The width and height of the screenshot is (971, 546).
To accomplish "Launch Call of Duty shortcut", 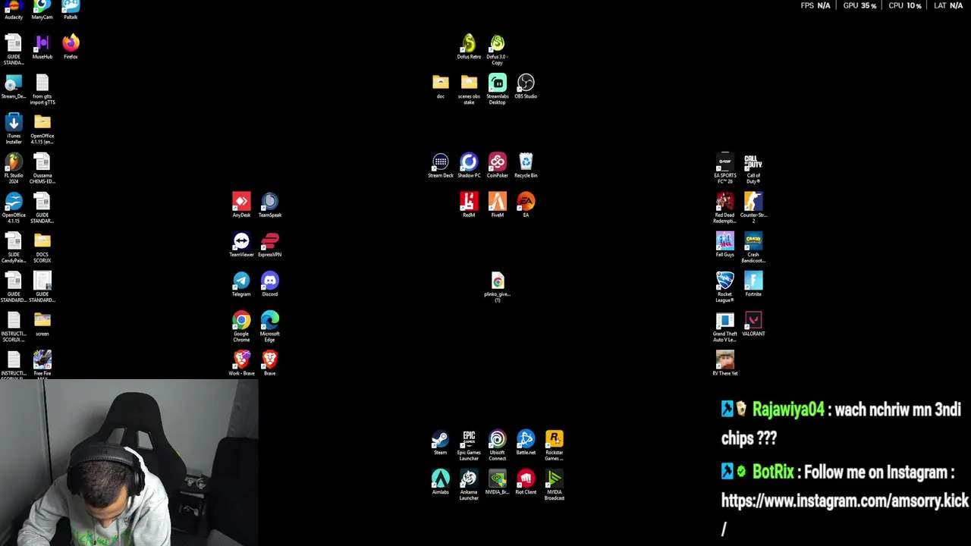I will [753, 168].
